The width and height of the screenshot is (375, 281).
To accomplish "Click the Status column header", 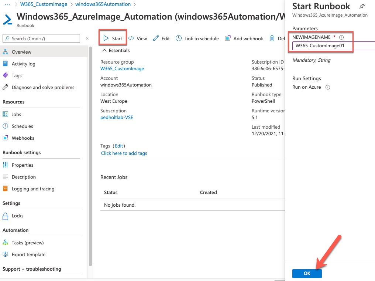I will tap(111, 192).
